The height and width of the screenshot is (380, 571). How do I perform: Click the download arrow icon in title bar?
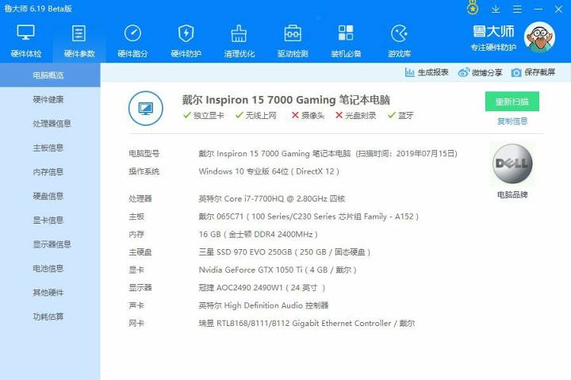coord(496,9)
